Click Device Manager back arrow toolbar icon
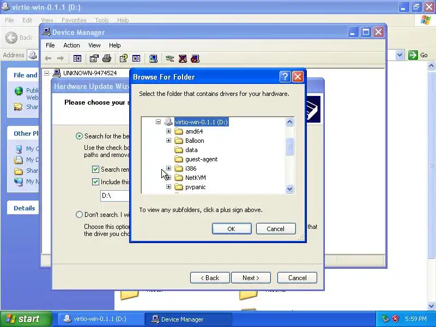 coord(48,58)
